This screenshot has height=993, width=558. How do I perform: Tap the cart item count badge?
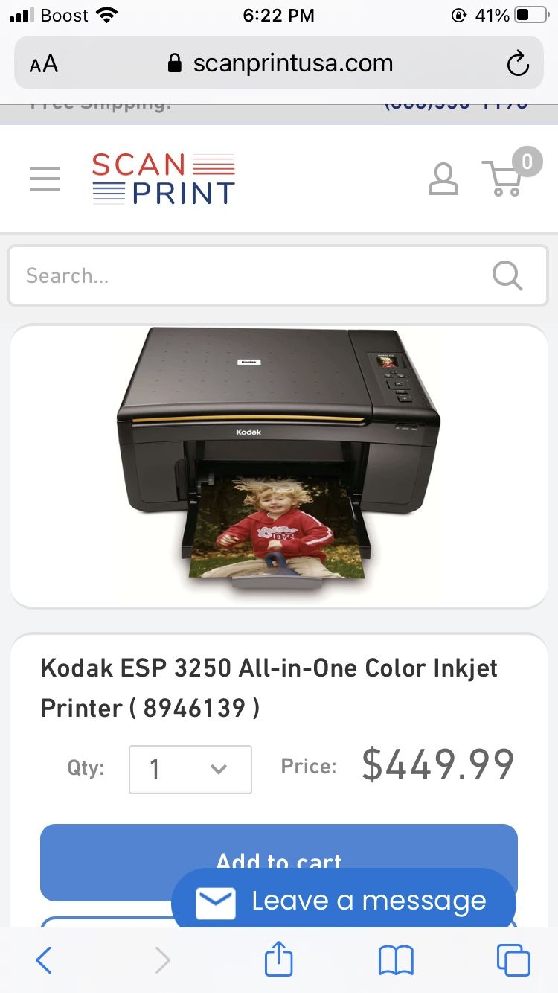point(527,161)
